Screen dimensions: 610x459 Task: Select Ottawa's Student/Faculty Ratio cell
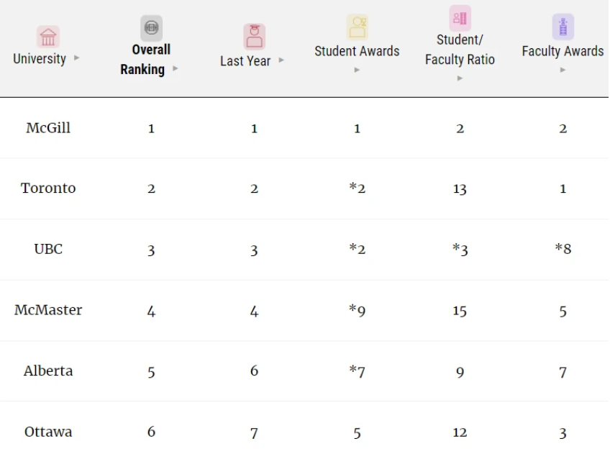[x=460, y=432]
